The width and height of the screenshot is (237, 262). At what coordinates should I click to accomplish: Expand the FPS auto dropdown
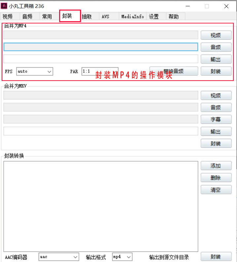tap(35, 71)
